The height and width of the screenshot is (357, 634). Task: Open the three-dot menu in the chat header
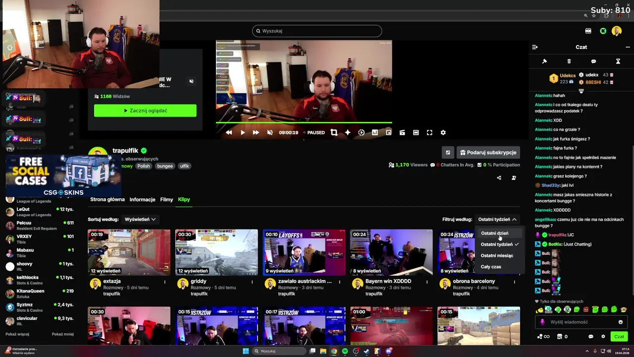(x=627, y=47)
